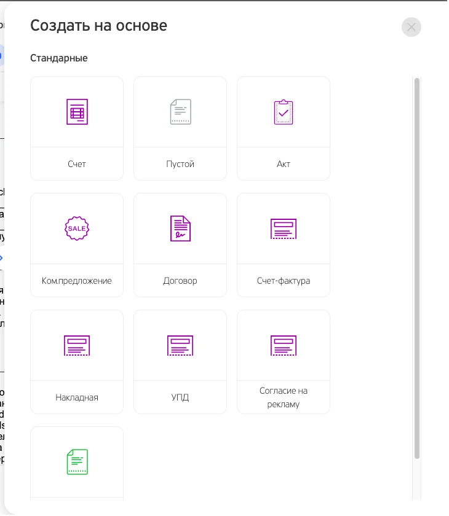Pick the Договор label

[180, 281]
